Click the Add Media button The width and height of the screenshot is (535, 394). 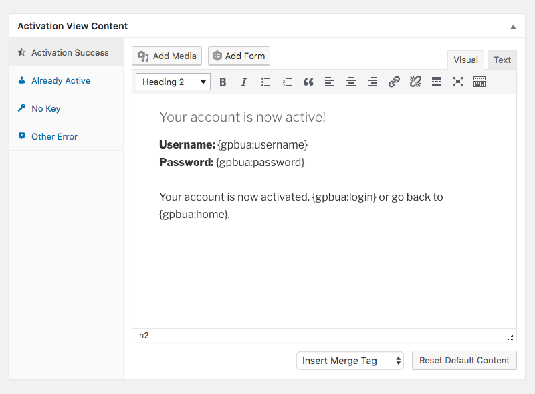coord(167,56)
